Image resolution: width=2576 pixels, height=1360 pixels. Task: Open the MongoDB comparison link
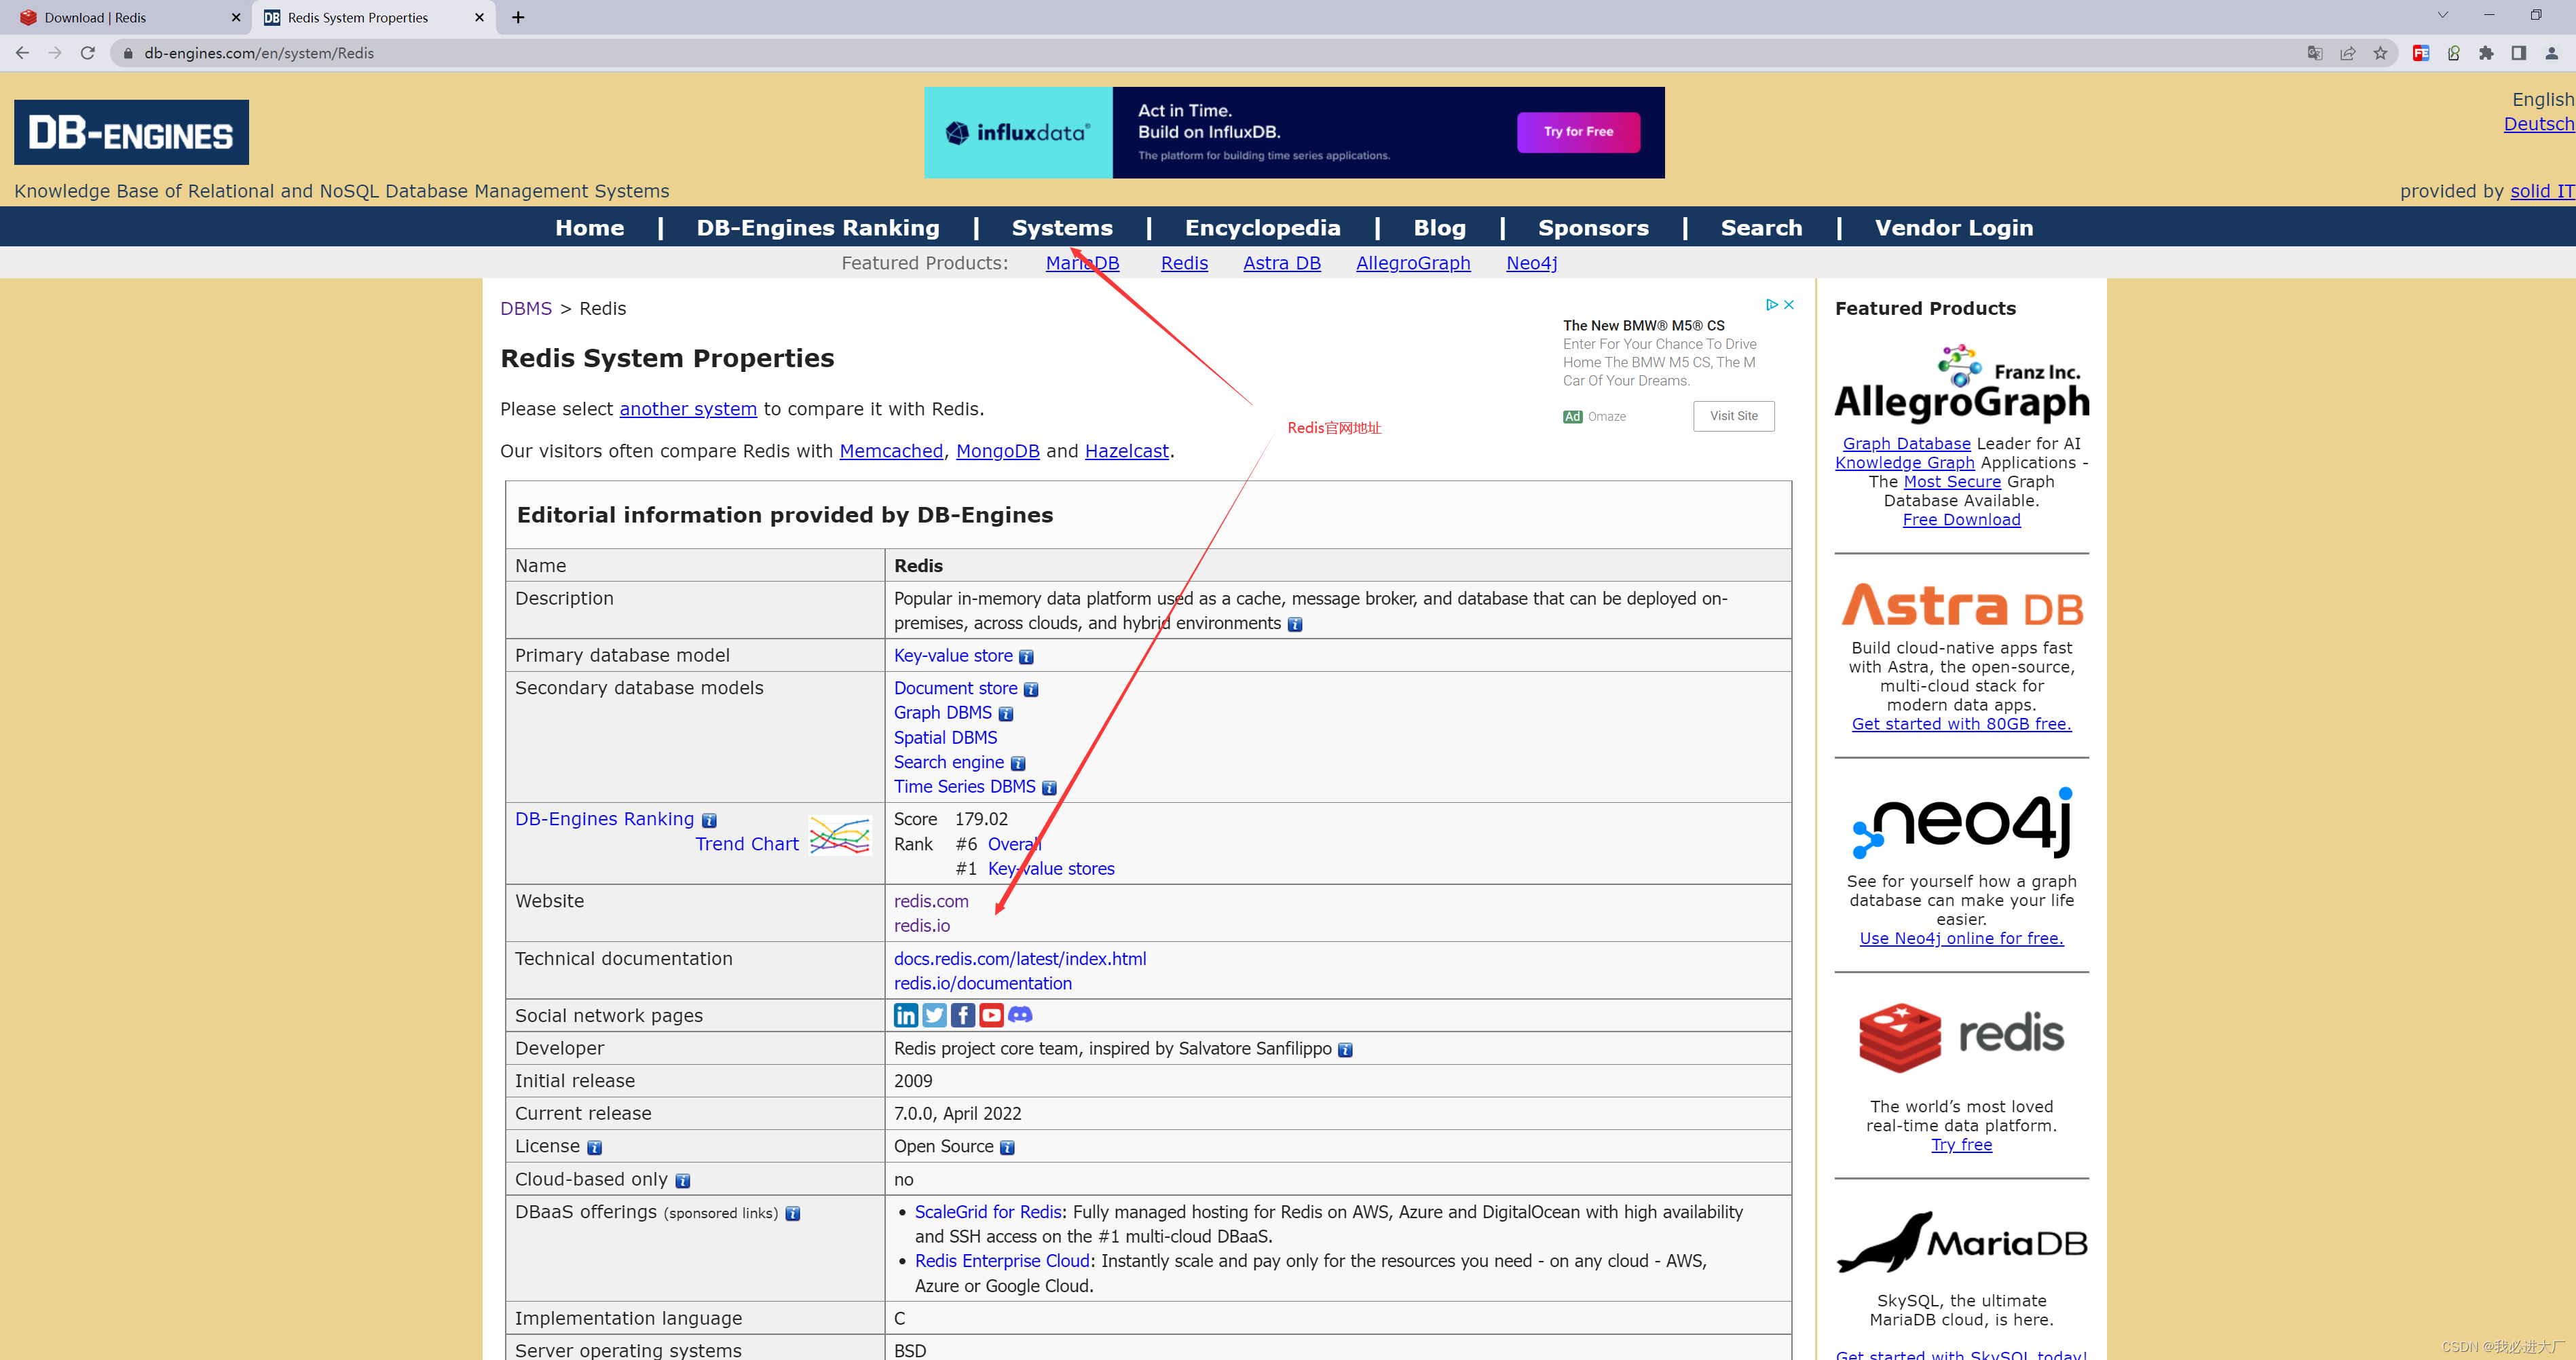(x=998, y=451)
